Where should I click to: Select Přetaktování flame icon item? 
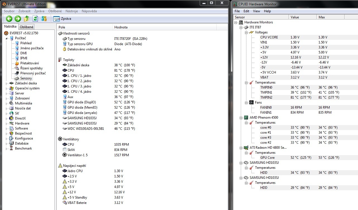click(17, 63)
